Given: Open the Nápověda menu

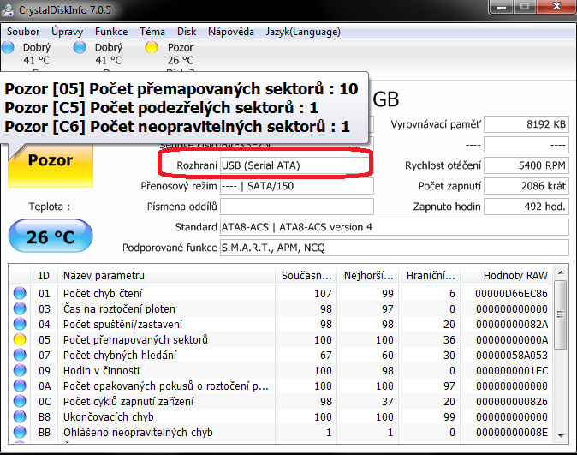Looking at the screenshot, I should click(231, 32).
